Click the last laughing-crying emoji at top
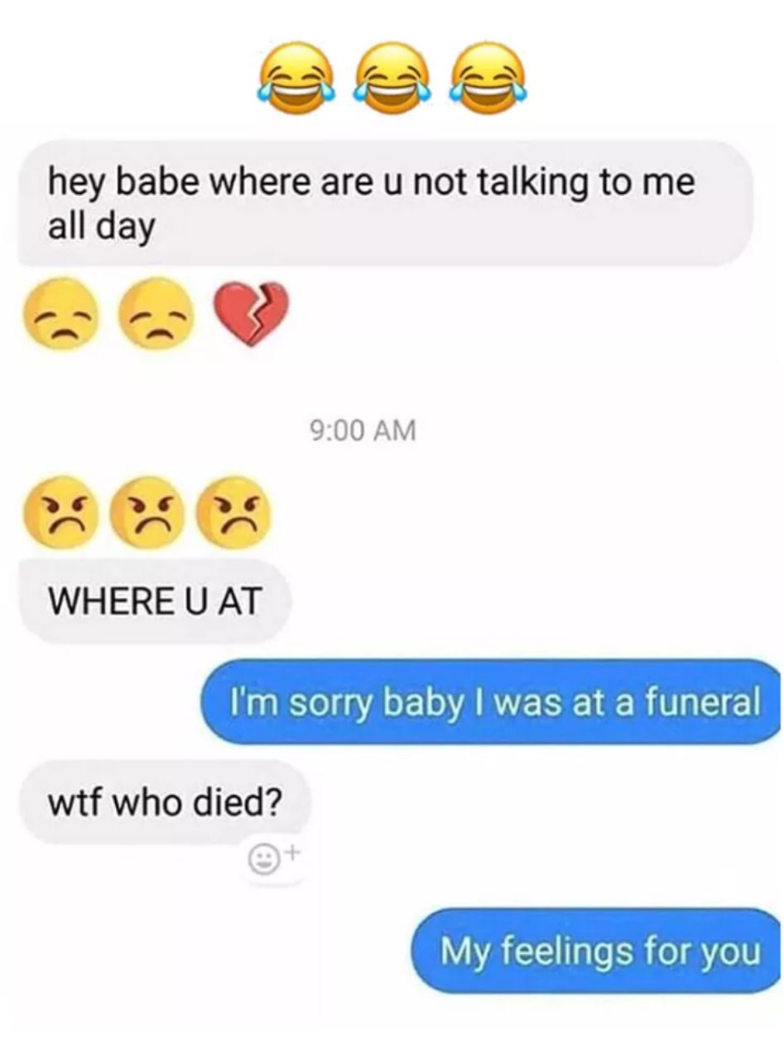The height and width of the screenshot is (1060, 784). (x=487, y=76)
